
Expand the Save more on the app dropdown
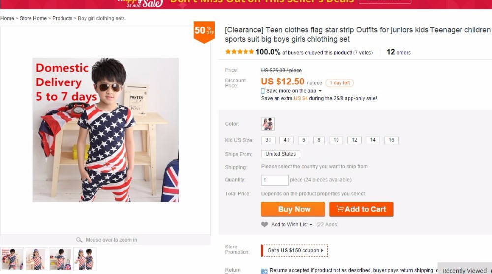click(x=320, y=91)
